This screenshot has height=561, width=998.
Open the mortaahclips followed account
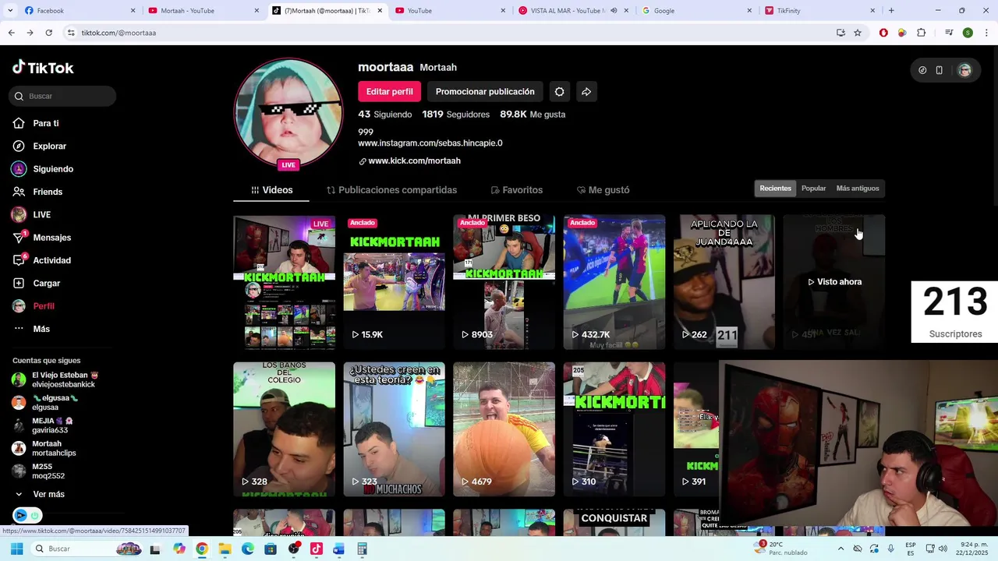pyautogui.click(x=44, y=448)
